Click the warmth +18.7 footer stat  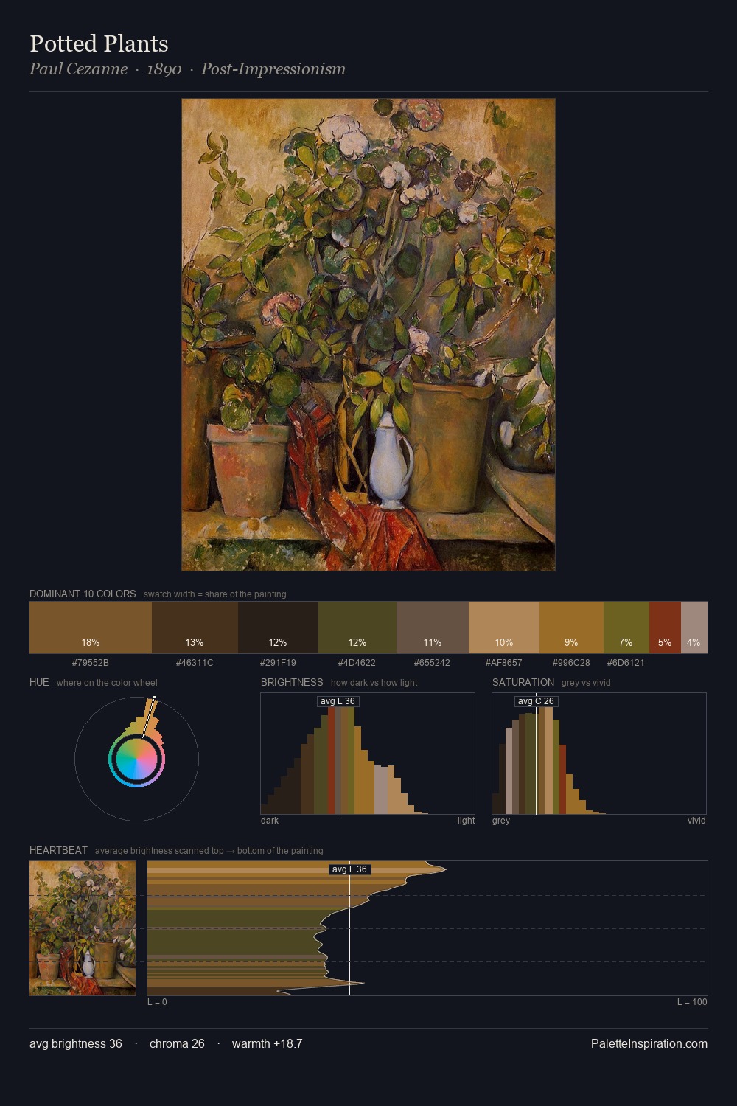coord(268,1043)
